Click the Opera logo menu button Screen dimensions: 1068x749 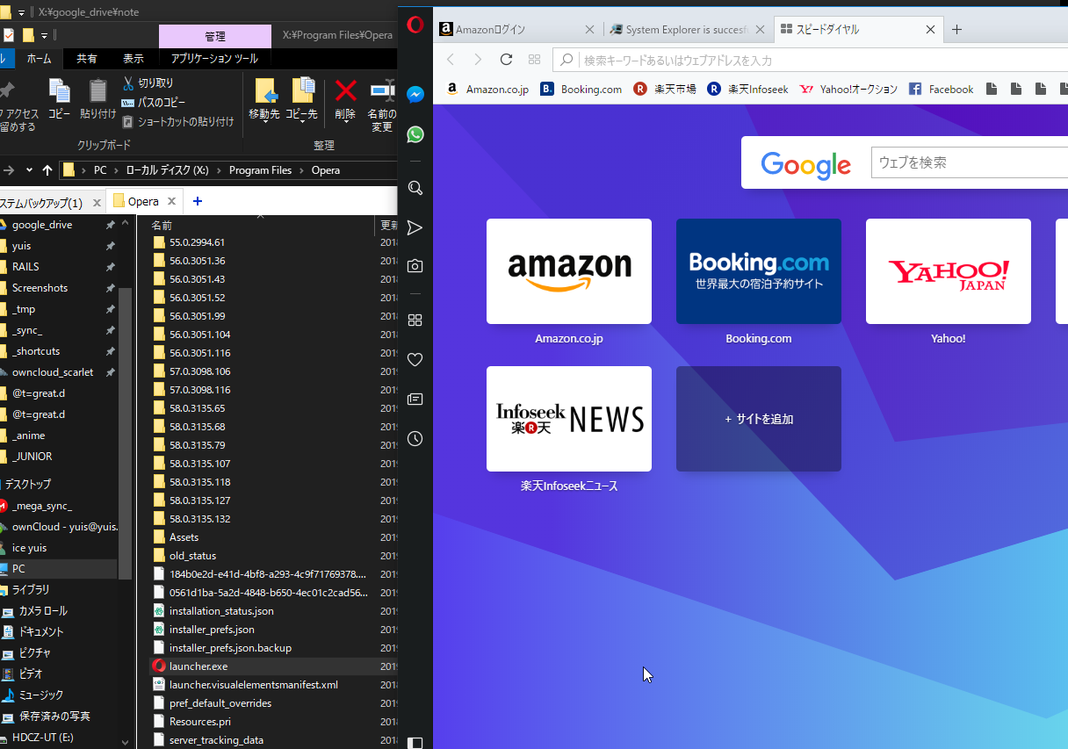[x=415, y=25]
